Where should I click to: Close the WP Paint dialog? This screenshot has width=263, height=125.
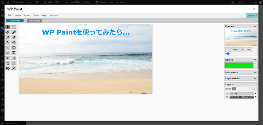tap(254, 9)
